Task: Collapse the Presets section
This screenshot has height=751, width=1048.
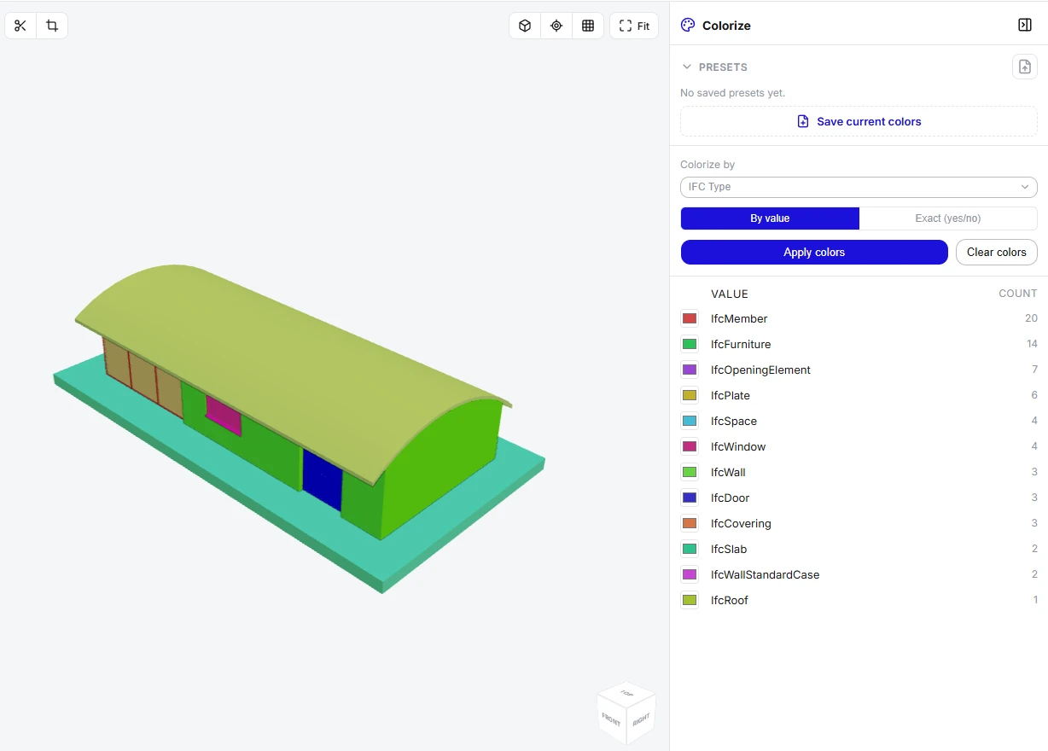Action: pyautogui.click(x=687, y=67)
